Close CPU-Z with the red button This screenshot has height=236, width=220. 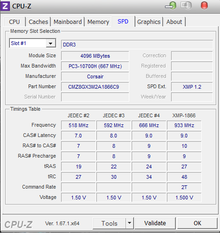point(204,5)
